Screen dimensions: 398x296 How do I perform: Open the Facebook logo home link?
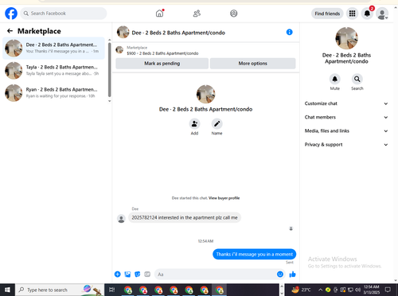[11, 14]
